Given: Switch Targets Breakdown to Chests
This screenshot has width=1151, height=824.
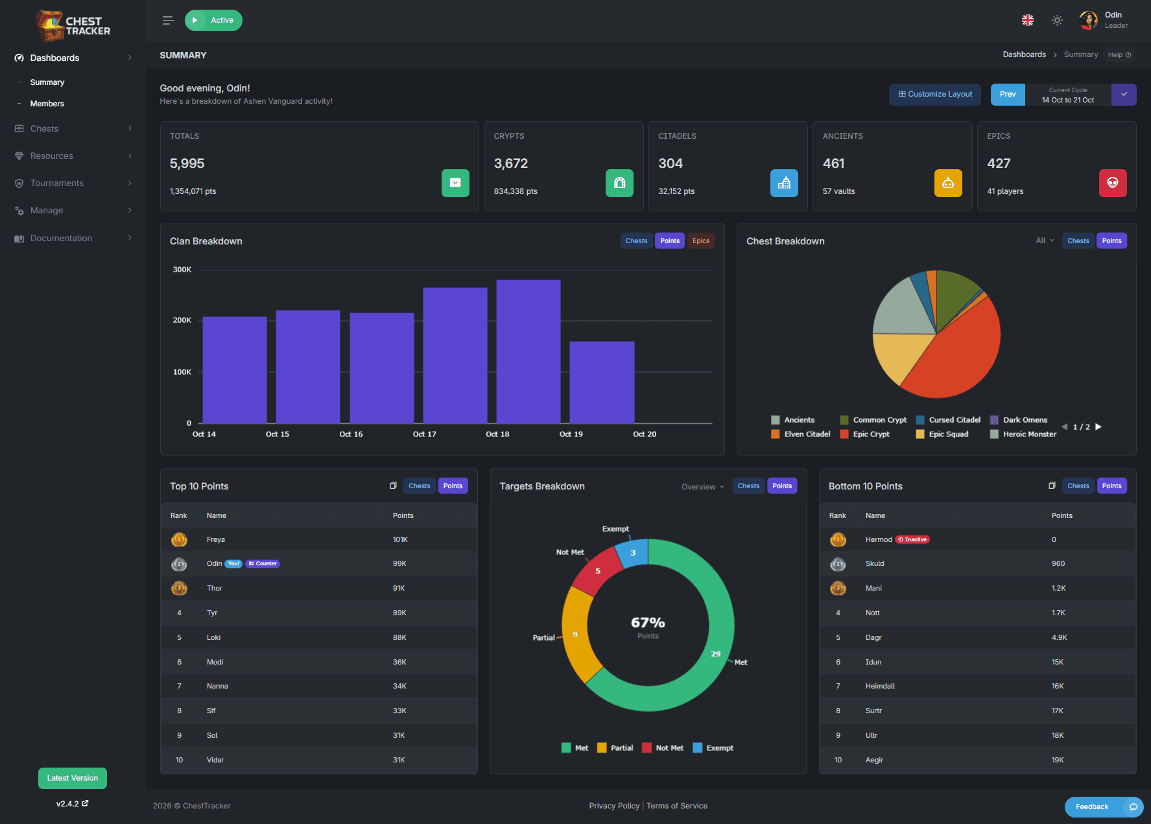Looking at the screenshot, I should (748, 486).
